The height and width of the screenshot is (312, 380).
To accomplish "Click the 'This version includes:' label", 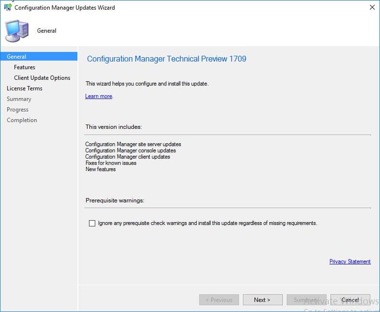I will (114, 127).
